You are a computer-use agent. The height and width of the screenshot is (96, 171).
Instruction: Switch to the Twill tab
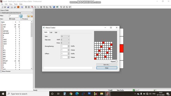51,33
